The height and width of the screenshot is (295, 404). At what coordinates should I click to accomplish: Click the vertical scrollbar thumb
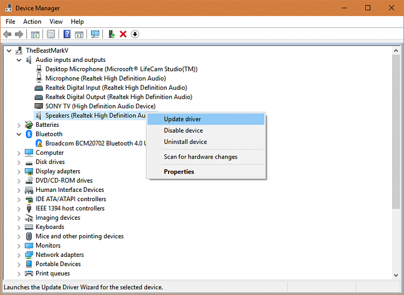[x=396, y=132]
